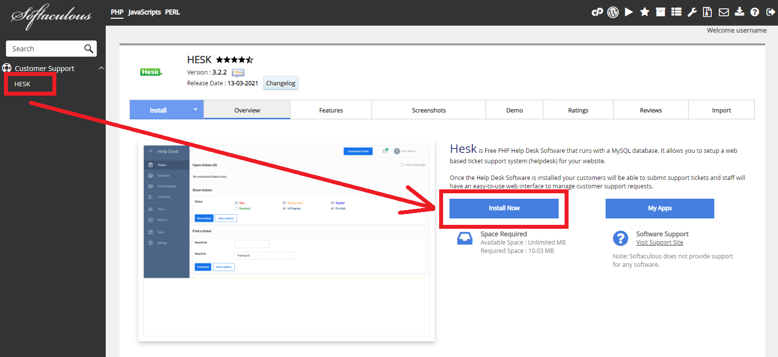Switch to the Features tab
778x357 pixels.
(331, 110)
